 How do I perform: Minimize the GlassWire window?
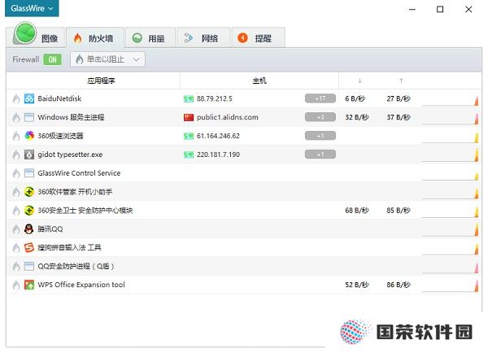click(x=412, y=9)
